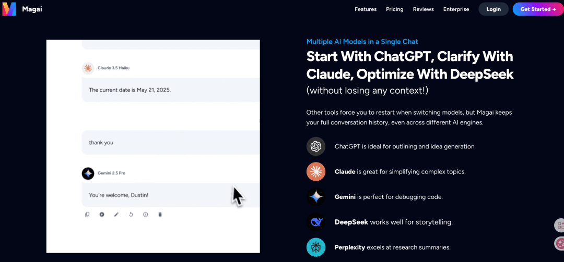This screenshot has height=262, width=564.
Task: Click the Login button
Action: coord(494,9)
